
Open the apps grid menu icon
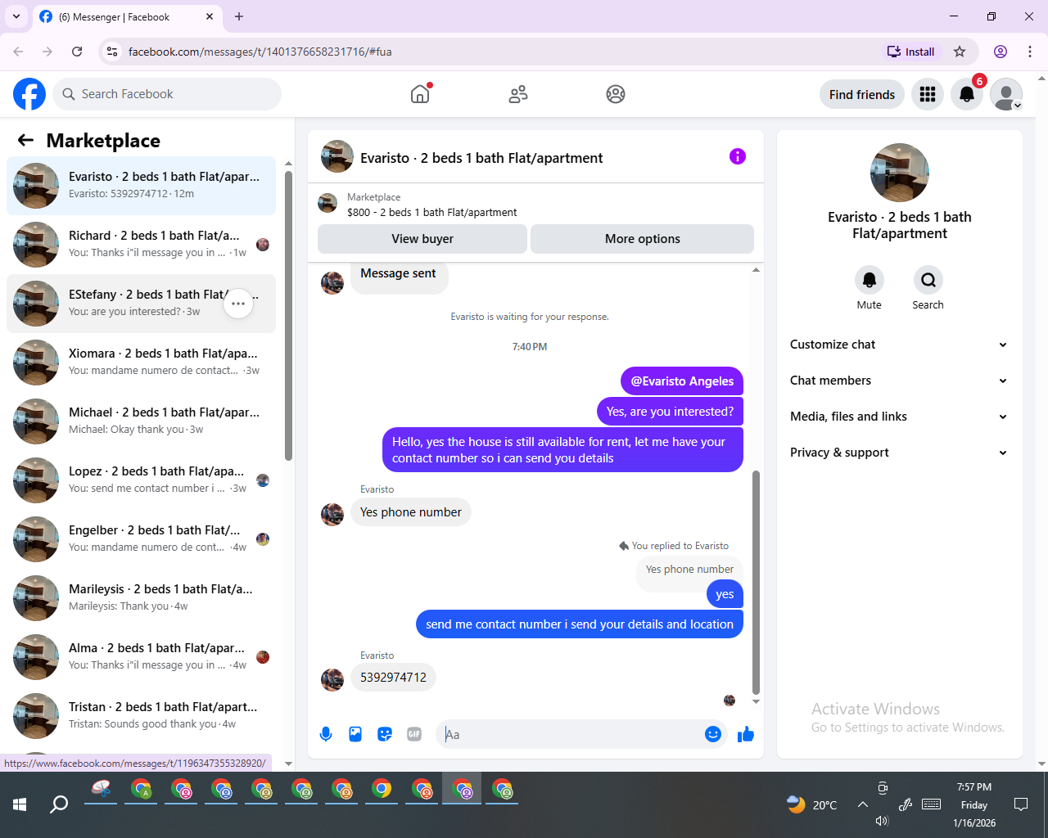[928, 94]
